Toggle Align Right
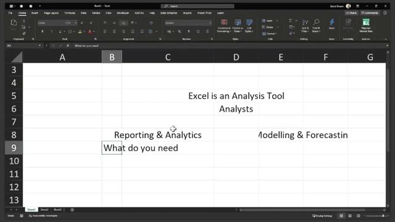 point(123,31)
